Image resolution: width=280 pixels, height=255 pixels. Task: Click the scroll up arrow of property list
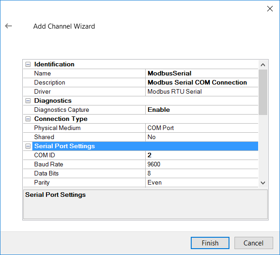[x=263, y=64]
